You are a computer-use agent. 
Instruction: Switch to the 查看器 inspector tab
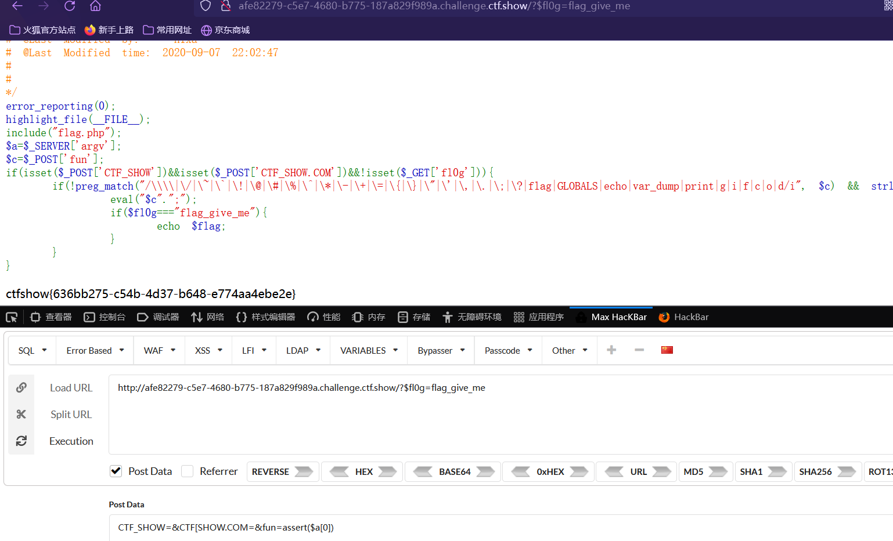tap(51, 317)
